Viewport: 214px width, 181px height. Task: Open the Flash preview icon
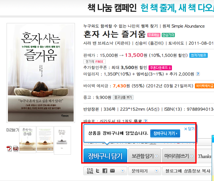(9, 148)
